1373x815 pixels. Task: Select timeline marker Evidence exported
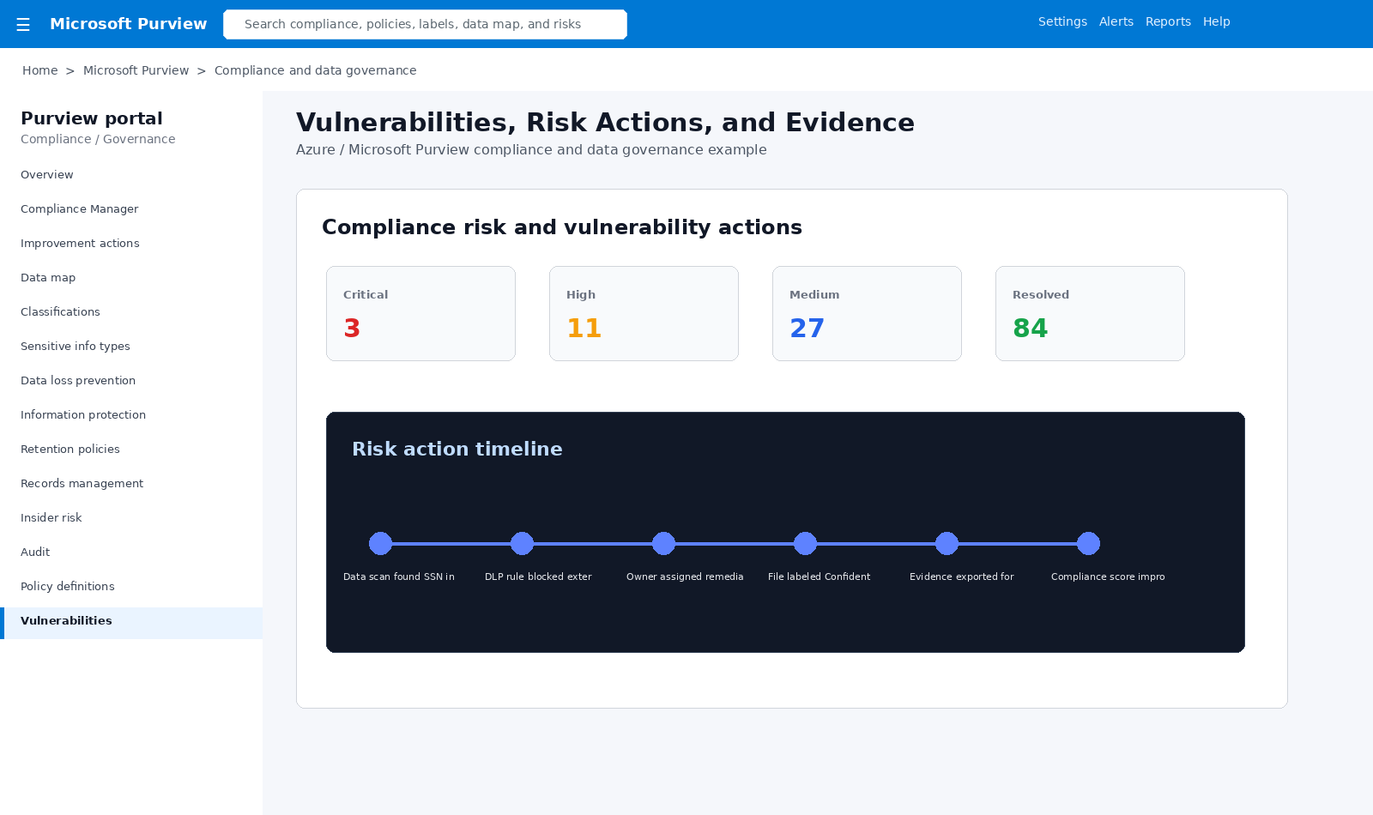pos(947,543)
